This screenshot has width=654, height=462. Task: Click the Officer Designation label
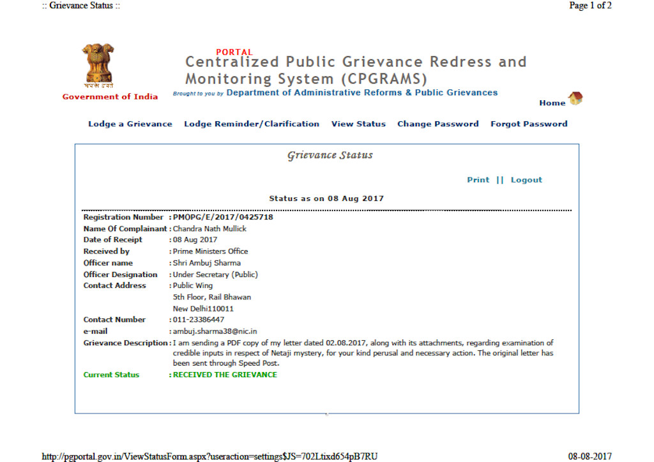click(120, 274)
